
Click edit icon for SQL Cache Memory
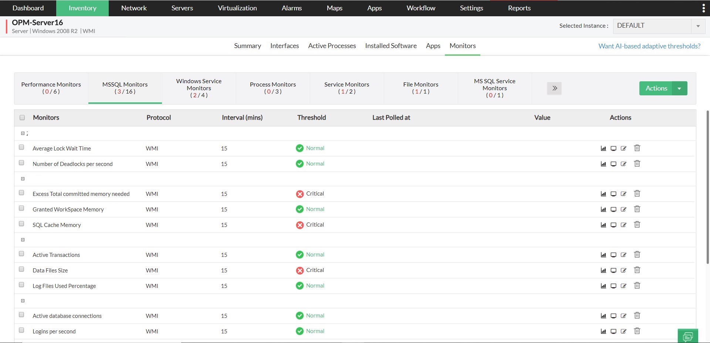coord(623,225)
